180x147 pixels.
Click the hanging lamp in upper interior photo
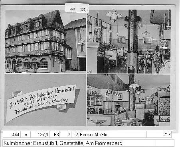[114, 15]
